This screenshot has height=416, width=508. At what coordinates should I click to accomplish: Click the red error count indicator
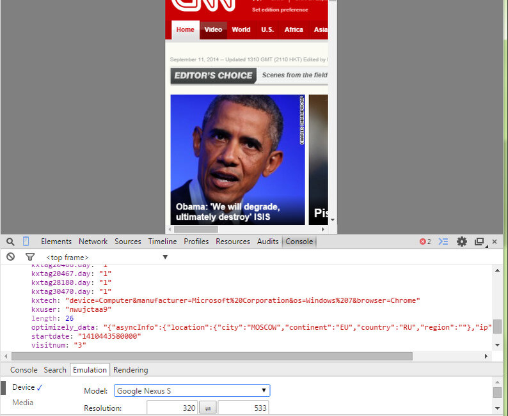[x=425, y=242]
